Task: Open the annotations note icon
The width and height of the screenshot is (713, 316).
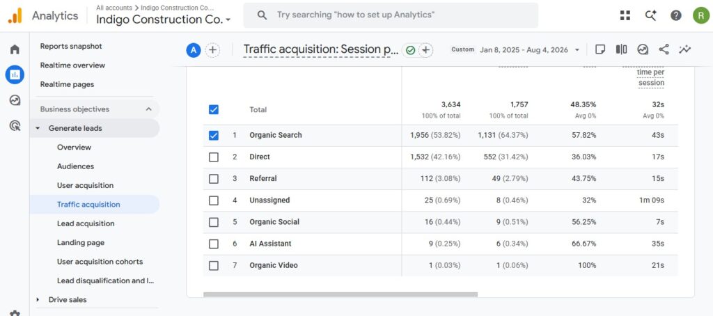Action: pos(600,49)
